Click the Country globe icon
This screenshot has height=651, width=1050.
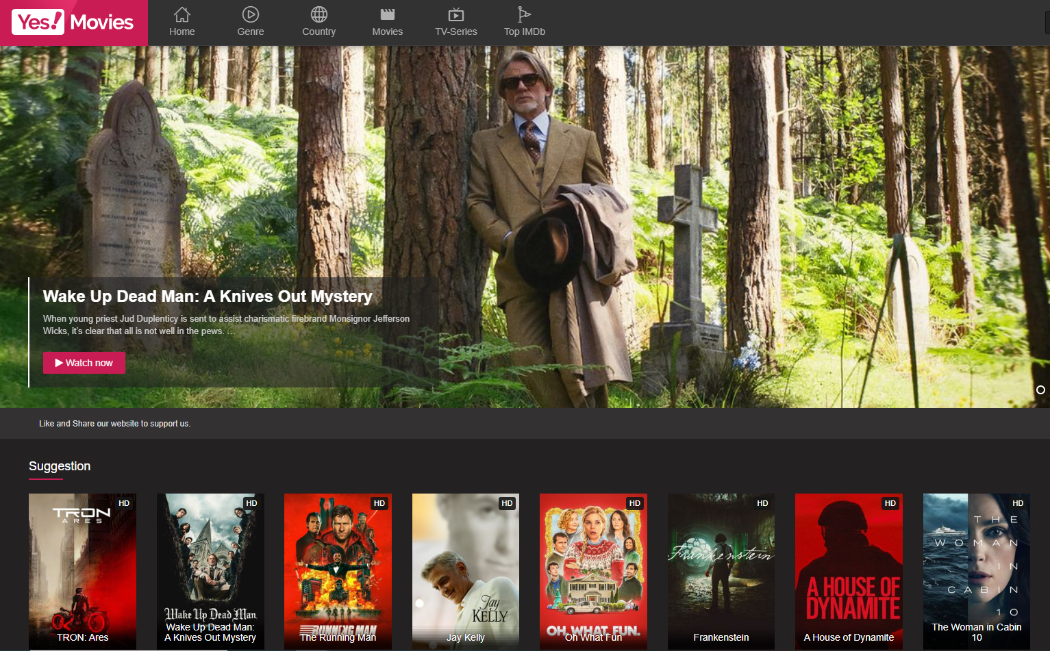coord(318,13)
